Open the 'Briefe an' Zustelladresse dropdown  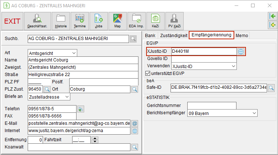point(49,97)
